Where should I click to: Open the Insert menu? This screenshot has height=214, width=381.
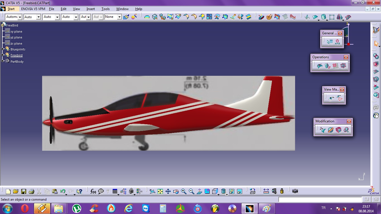(91, 9)
